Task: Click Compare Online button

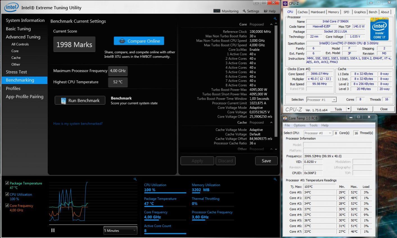Action: 139,41
